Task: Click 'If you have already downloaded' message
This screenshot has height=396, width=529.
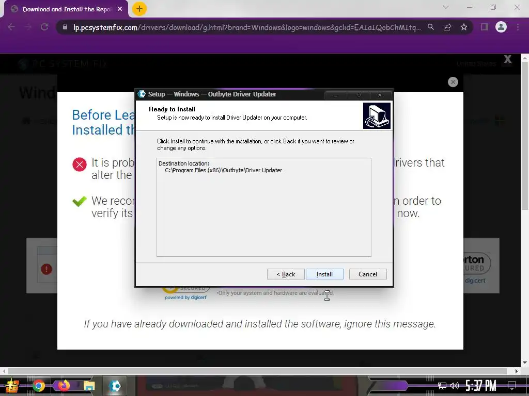Action: coord(260,324)
